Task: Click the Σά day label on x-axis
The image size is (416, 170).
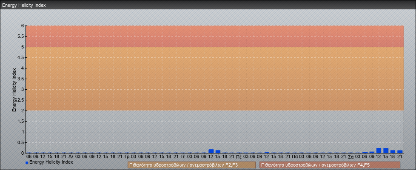Action: pyautogui.click(x=350, y=157)
